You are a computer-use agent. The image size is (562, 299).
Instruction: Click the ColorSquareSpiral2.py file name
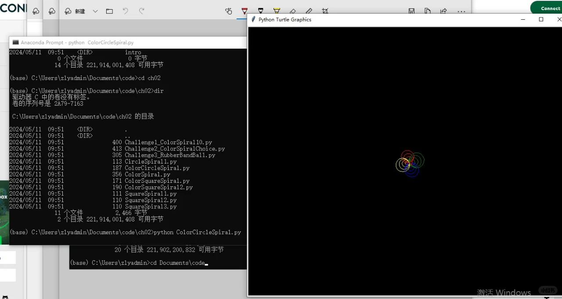[x=159, y=187]
